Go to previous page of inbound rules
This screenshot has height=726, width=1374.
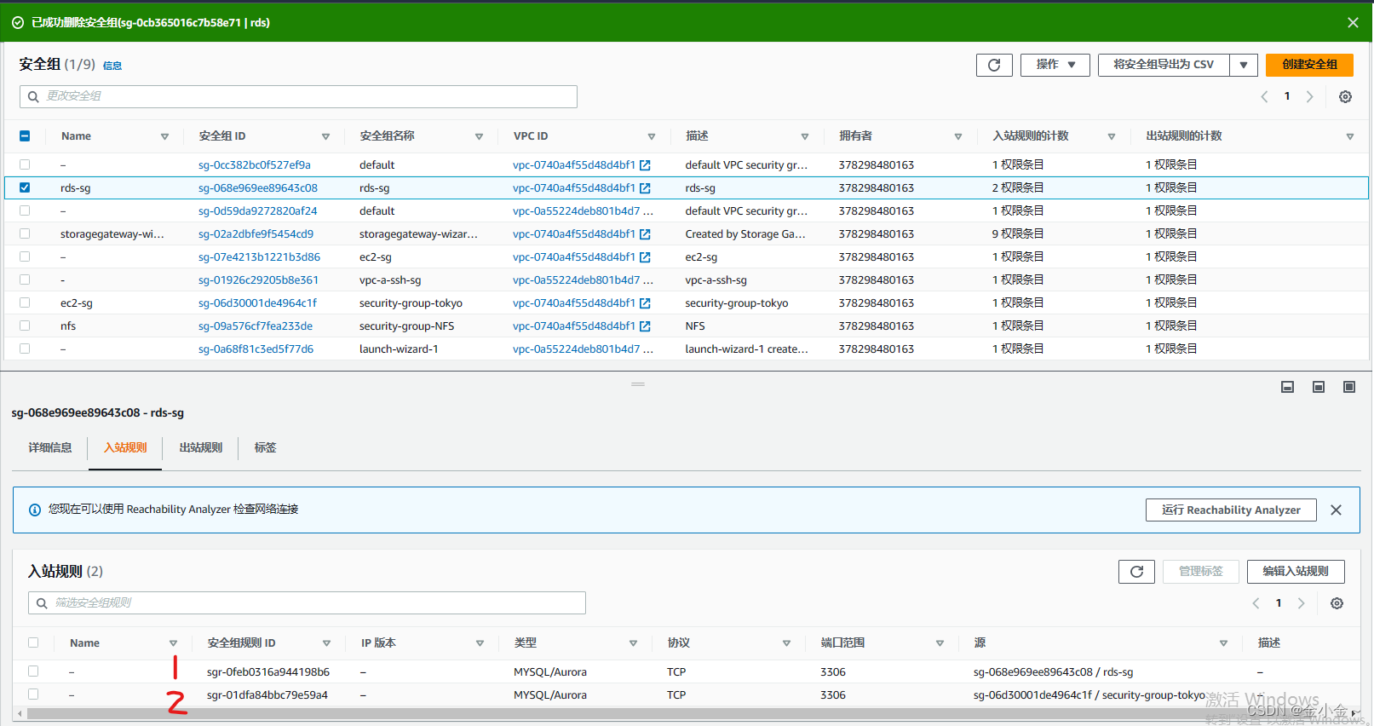click(x=1256, y=603)
